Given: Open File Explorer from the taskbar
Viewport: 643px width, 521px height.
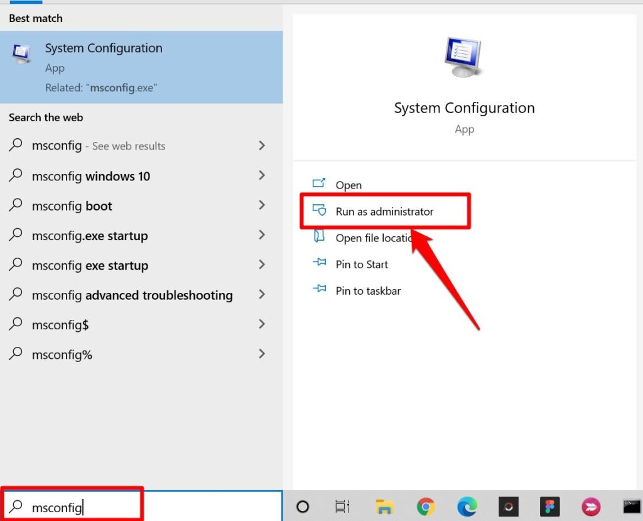Looking at the screenshot, I should [x=384, y=507].
